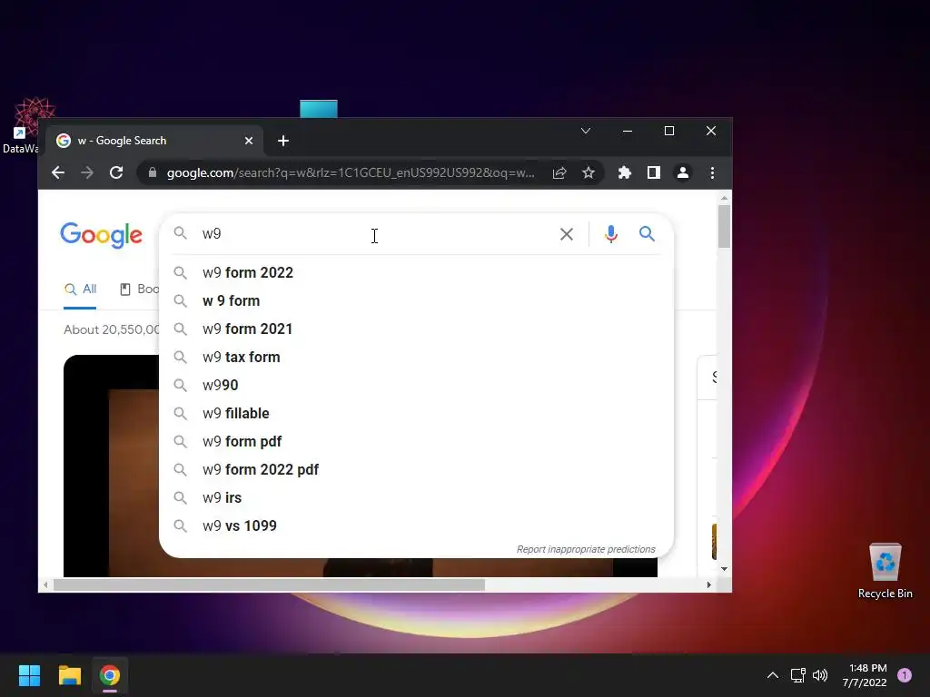Click the horizontal scrollbar thumb
The image size is (930, 697).
coord(269,585)
